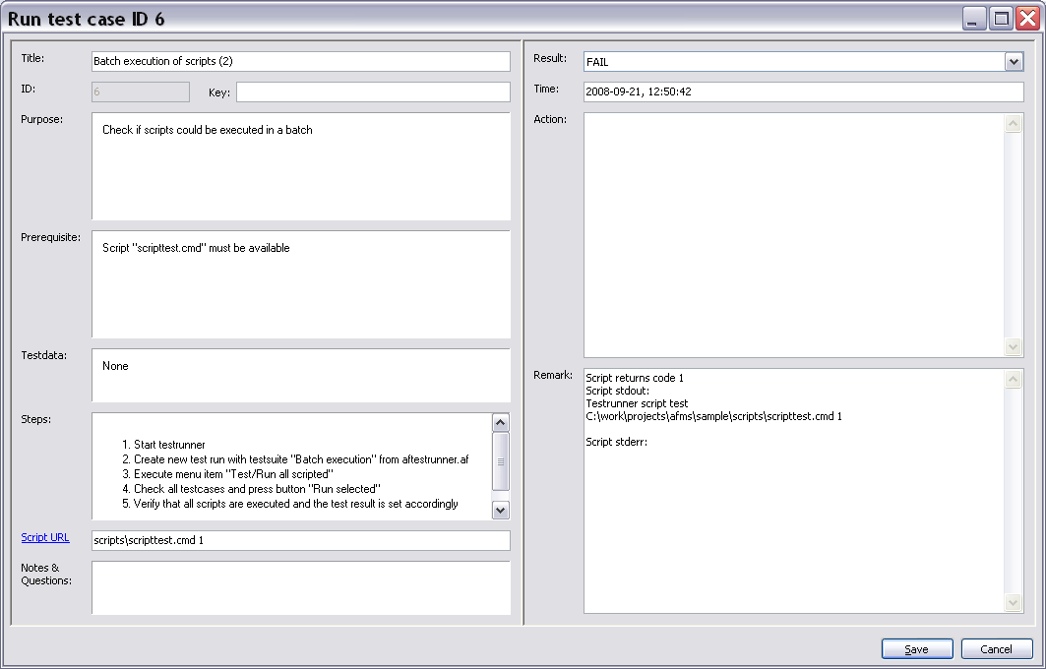Open the Result dropdown showing FAIL
Screen dimensions: 1046x669
(x=1013, y=61)
